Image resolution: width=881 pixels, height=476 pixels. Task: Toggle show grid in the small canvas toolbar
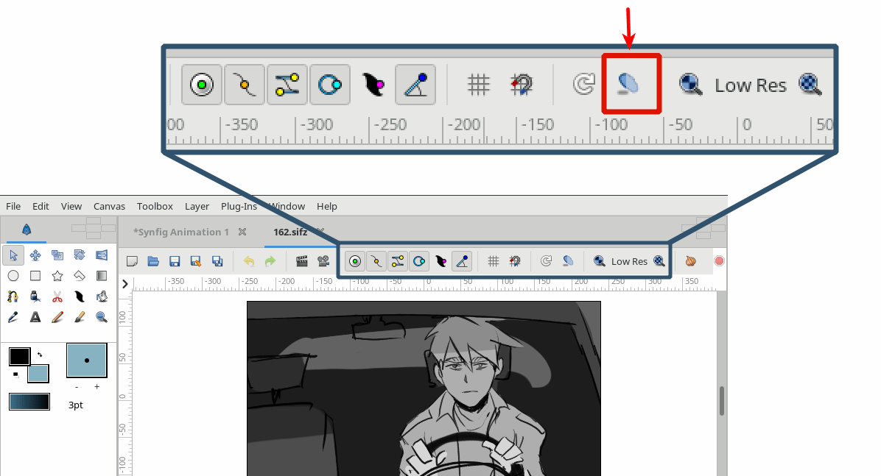click(494, 261)
